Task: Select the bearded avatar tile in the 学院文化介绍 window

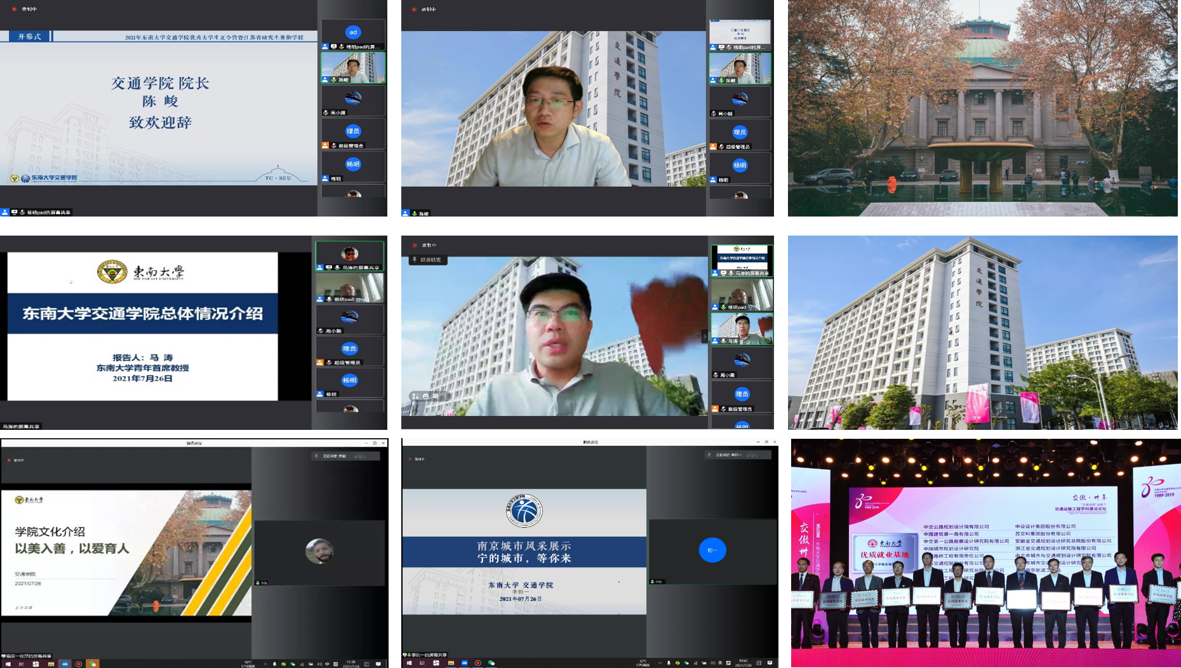Action: click(319, 552)
